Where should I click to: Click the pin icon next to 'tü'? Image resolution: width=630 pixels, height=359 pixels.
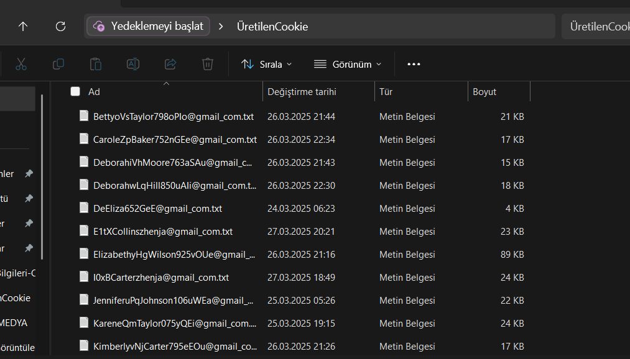click(x=29, y=199)
